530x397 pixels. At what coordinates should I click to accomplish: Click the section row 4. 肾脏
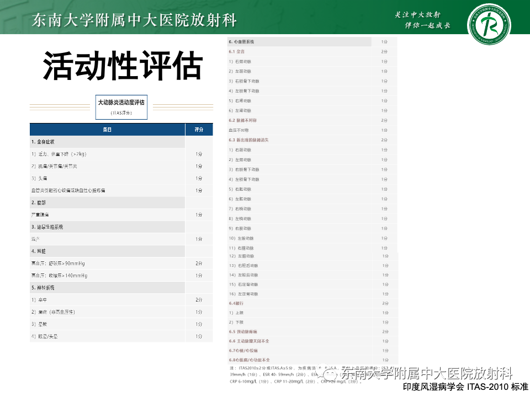(107, 251)
